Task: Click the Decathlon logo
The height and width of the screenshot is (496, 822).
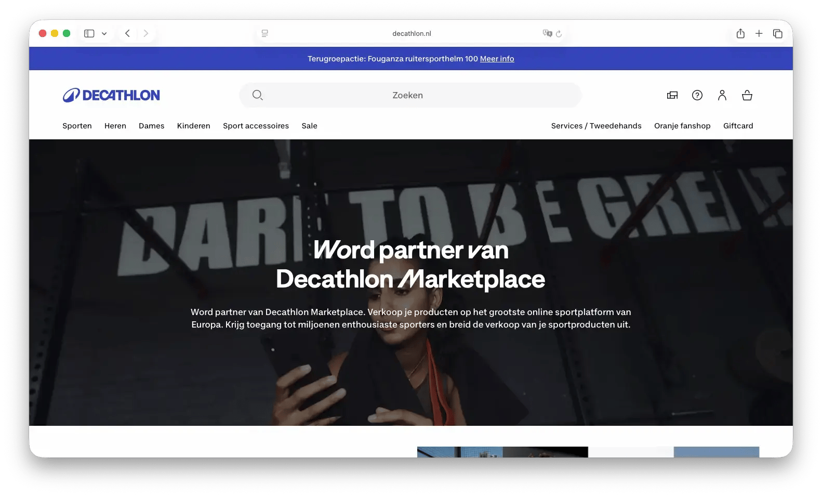Action: pyautogui.click(x=111, y=95)
